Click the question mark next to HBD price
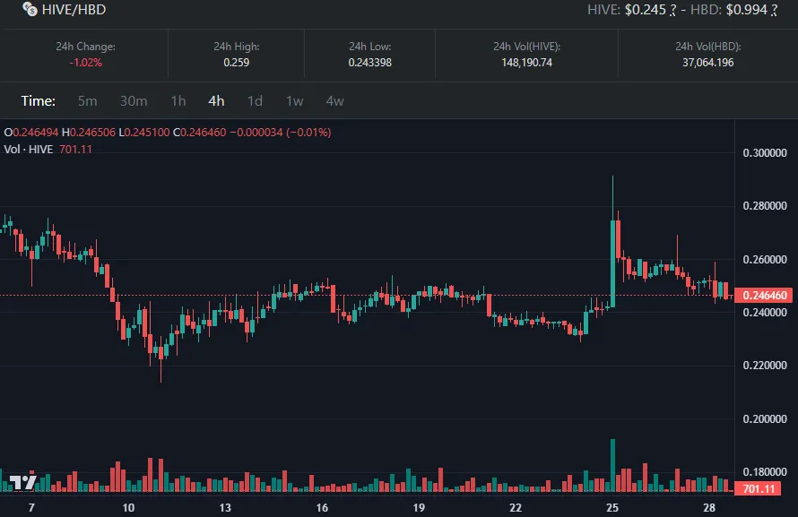Image resolution: width=798 pixels, height=517 pixels. [774, 10]
